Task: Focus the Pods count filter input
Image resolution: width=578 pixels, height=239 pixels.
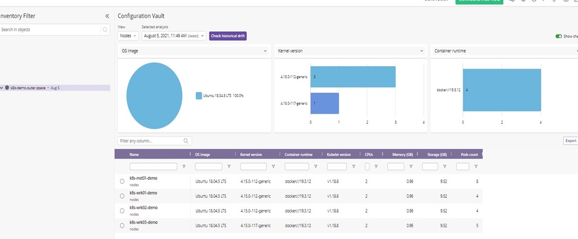Action: 462,166
